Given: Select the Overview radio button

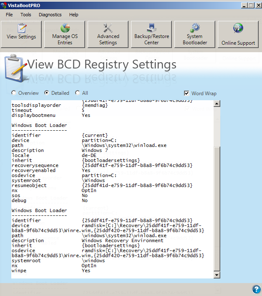Looking at the screenshot, I should [14, 93].
